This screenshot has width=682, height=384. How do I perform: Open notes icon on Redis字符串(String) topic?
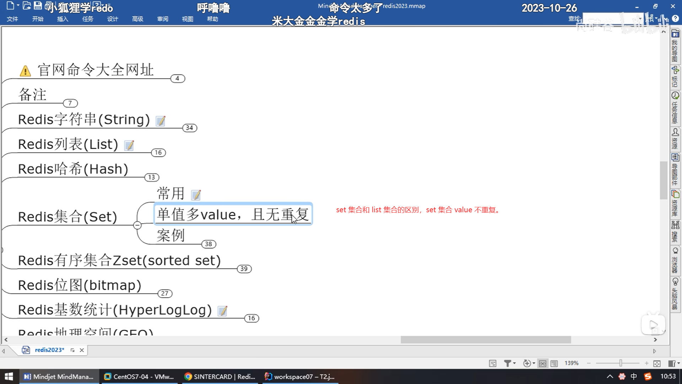pyautogui.click(x=161, y=121)
